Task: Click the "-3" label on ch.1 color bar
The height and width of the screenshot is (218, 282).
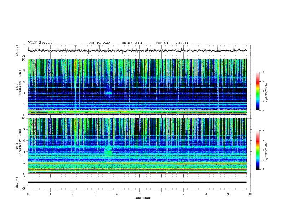Action: (x=263, y=72)
